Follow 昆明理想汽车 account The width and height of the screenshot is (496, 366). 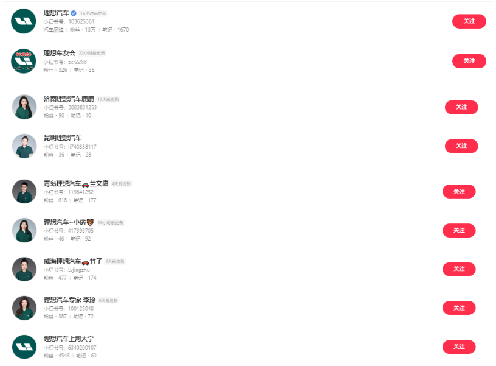(x=461, y=146)
